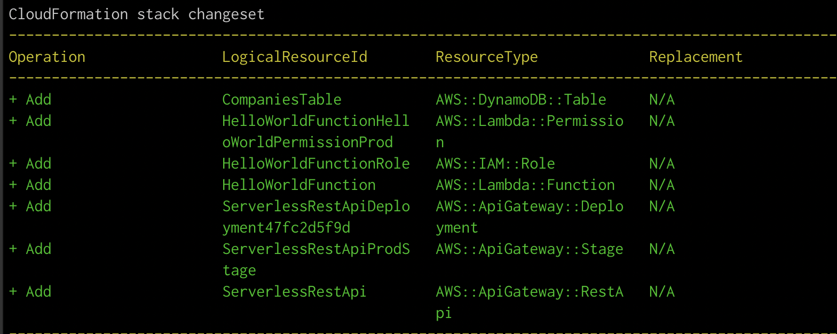
Task: Click the ResourceType column header
Action: (487, 57)
